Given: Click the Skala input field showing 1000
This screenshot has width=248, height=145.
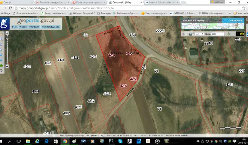Looking at the screenshot, I should point(218,34).
